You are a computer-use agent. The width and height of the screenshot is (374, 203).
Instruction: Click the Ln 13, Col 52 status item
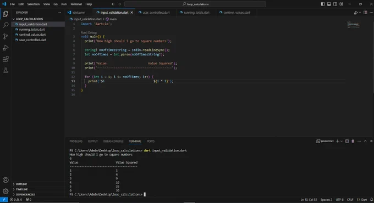(309, 199)
